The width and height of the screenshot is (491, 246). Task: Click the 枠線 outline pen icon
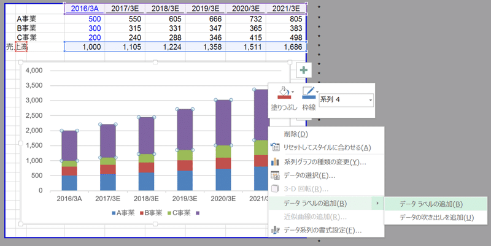[x=309, y=93]
